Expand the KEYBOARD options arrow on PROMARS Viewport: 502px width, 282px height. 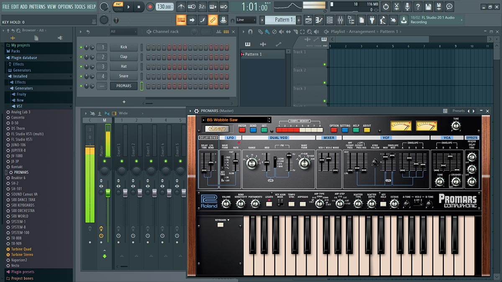[228, 220]
